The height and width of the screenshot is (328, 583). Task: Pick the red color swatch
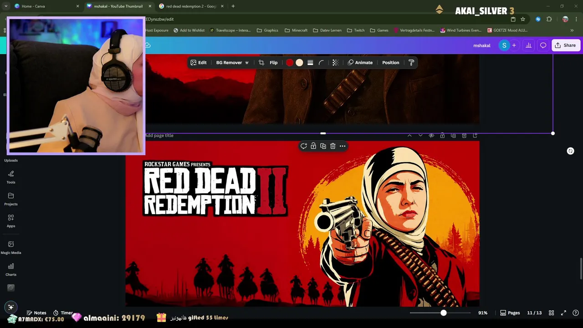[290, 62]
